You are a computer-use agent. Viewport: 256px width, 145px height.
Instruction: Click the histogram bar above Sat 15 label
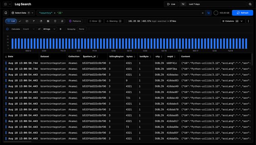129,43
